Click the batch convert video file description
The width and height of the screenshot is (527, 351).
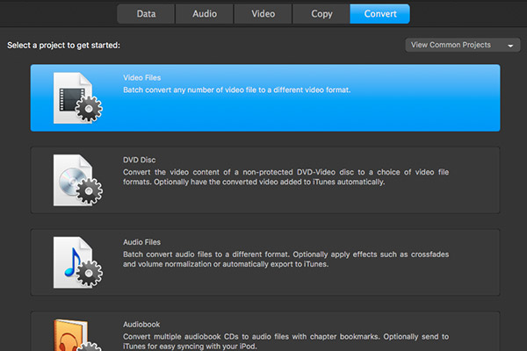237,90
